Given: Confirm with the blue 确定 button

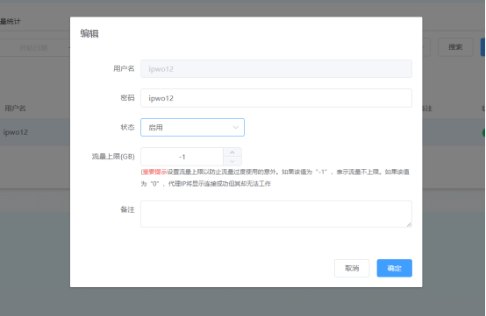Looking at the screenshot, I should point(394,268).
